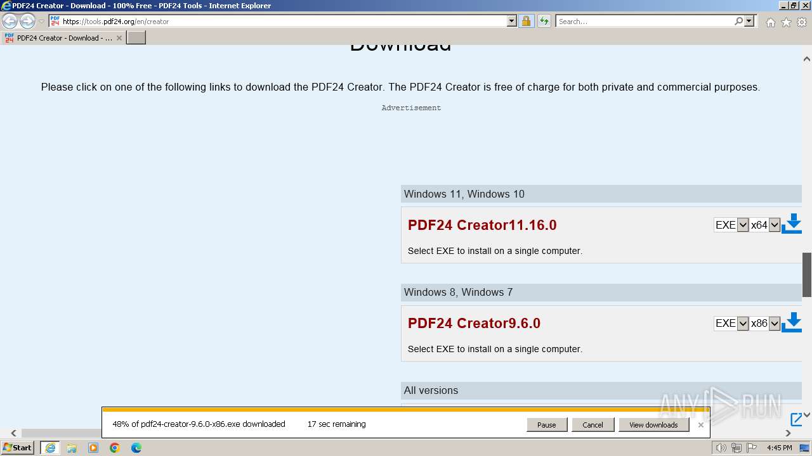
Task: Open the media player taskbar icon
Action: click(93, 448)
